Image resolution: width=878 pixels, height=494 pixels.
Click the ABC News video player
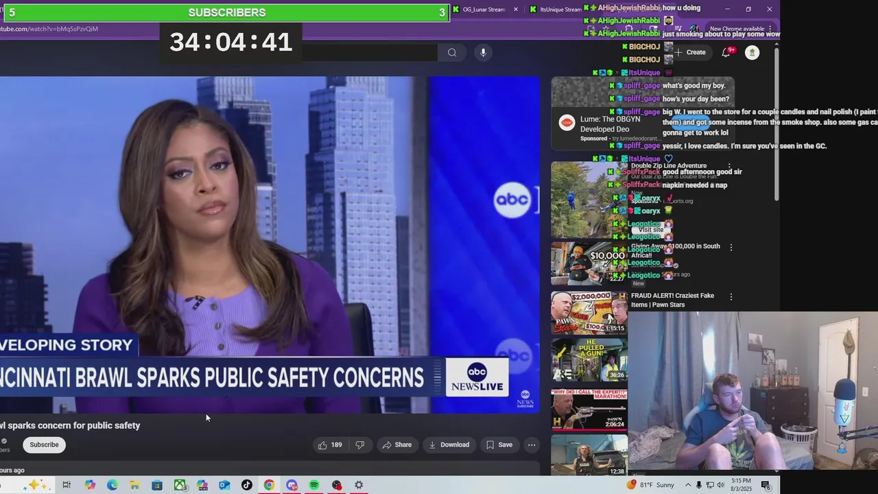tap(270, 245)
